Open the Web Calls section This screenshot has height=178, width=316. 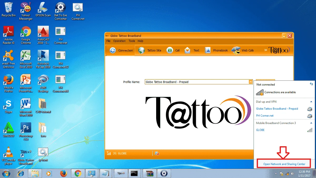(243, 50)
